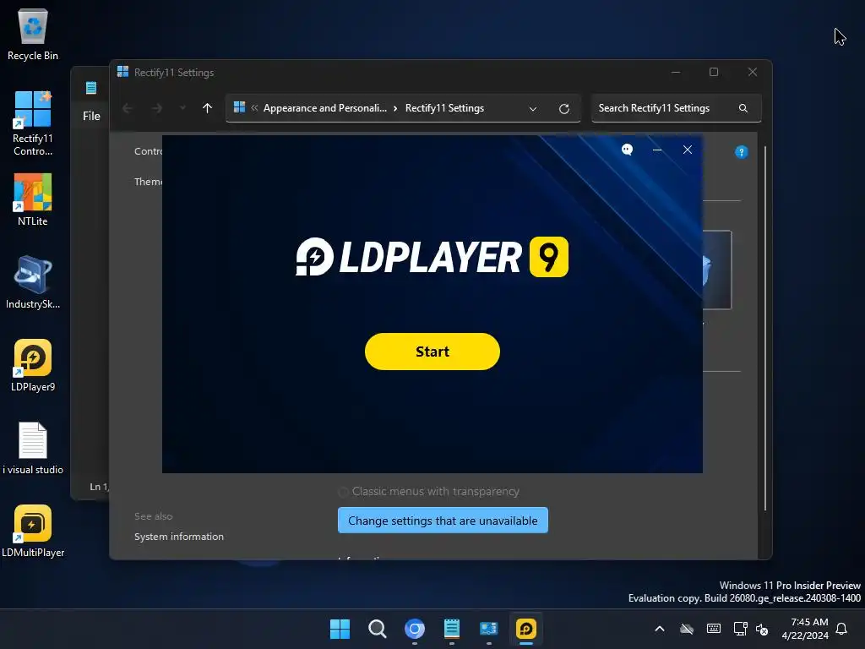This screenshot has width=865, height=649.
Task: Open the Rectify11 Settings help icon
Action: (x=741, y=152)
